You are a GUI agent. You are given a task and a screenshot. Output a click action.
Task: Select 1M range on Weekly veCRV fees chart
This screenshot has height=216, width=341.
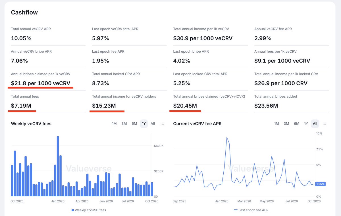(x=114, y=124)
